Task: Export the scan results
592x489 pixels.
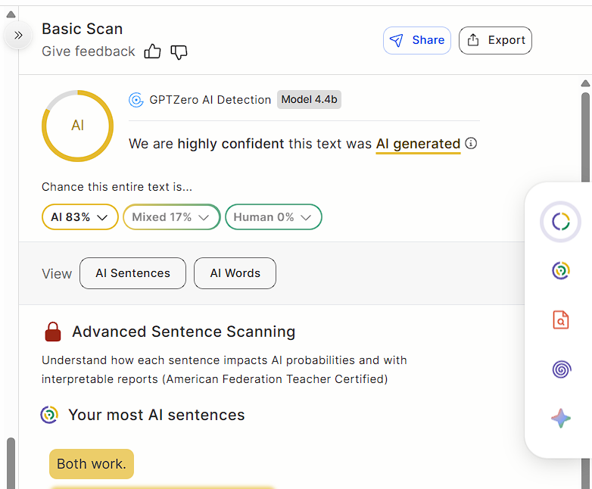Action: point(495,41)
